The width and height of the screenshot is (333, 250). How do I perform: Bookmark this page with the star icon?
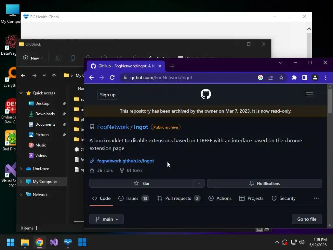281,77
